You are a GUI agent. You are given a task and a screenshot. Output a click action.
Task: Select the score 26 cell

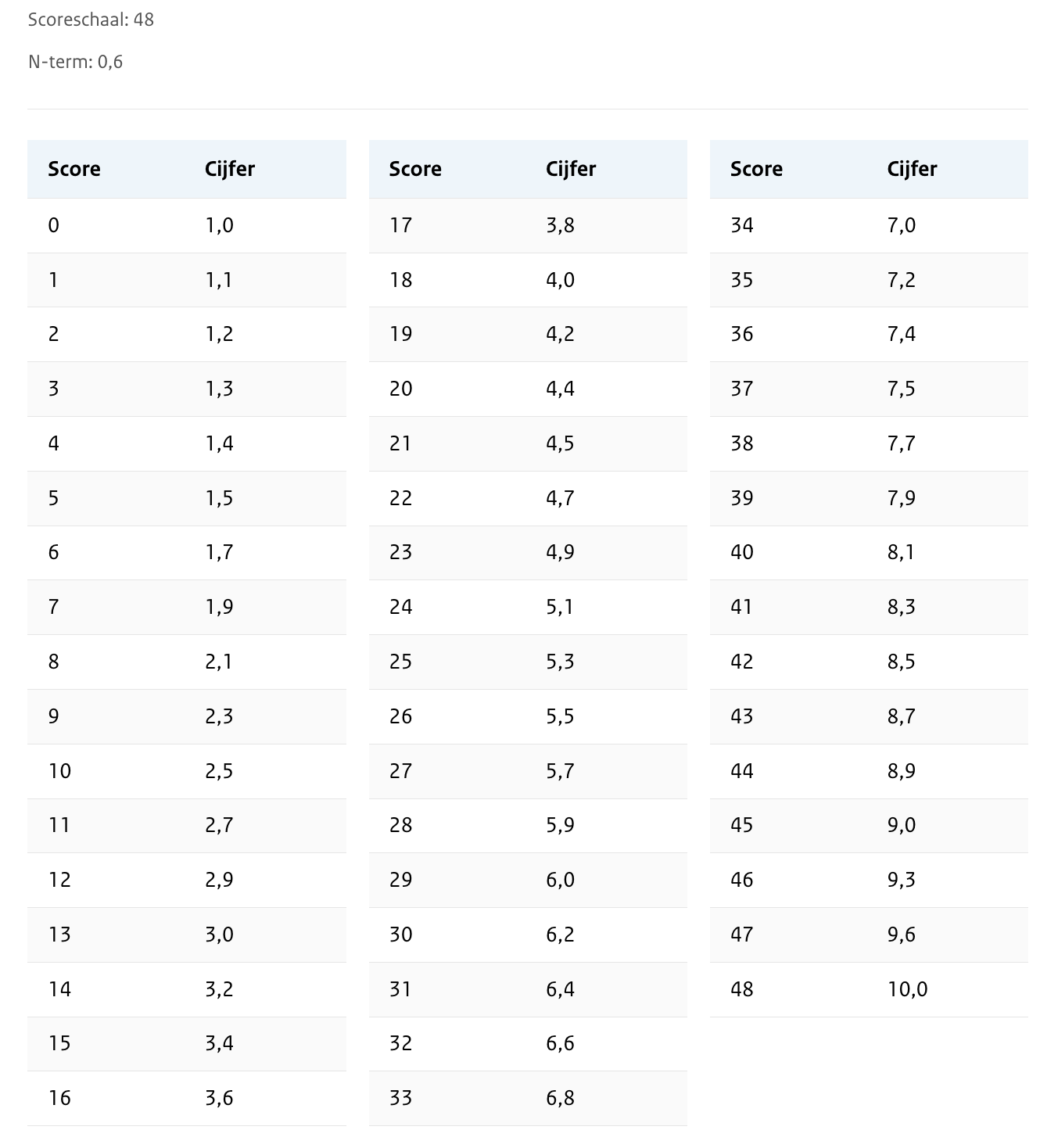point(400,716)
